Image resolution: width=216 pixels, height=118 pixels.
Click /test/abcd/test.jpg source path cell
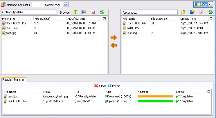pos(55,96)
